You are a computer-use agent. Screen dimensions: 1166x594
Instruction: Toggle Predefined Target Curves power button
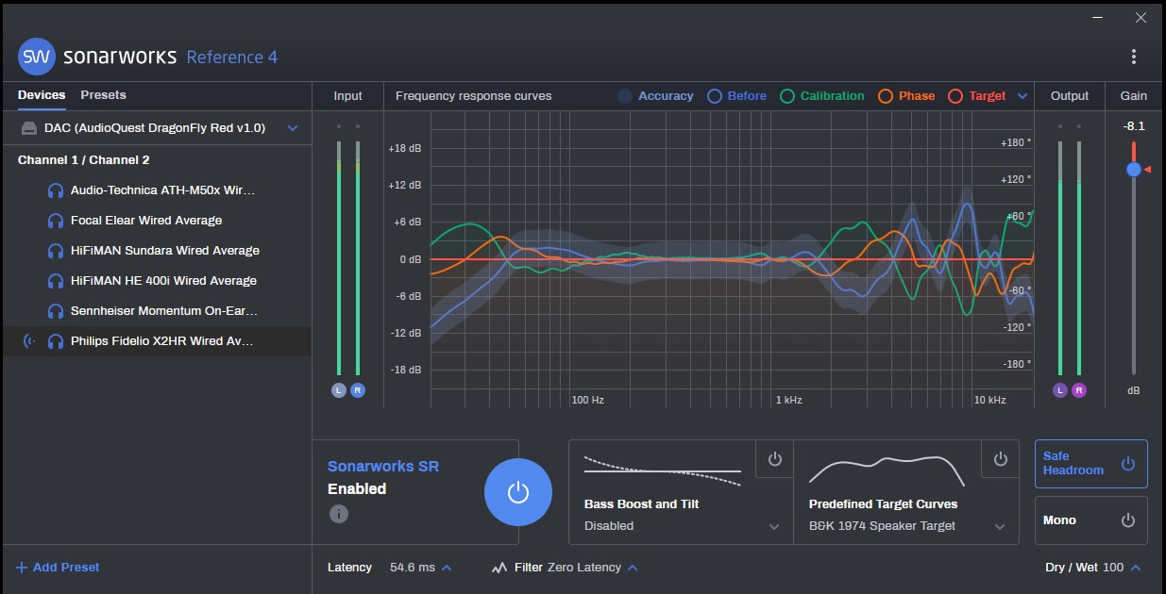click(1001, 459)
